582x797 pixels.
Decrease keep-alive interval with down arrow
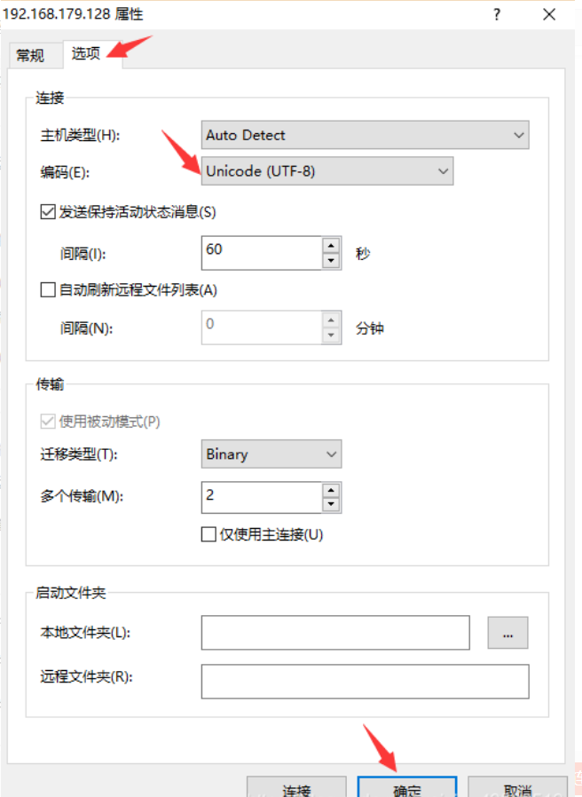point(331,260)
